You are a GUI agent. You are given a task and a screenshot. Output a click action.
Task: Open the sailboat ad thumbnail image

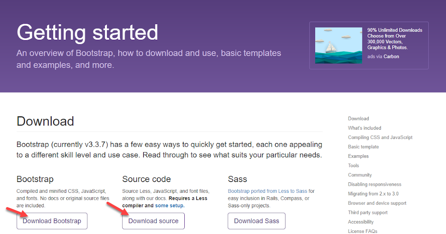(x=338, y=45)
